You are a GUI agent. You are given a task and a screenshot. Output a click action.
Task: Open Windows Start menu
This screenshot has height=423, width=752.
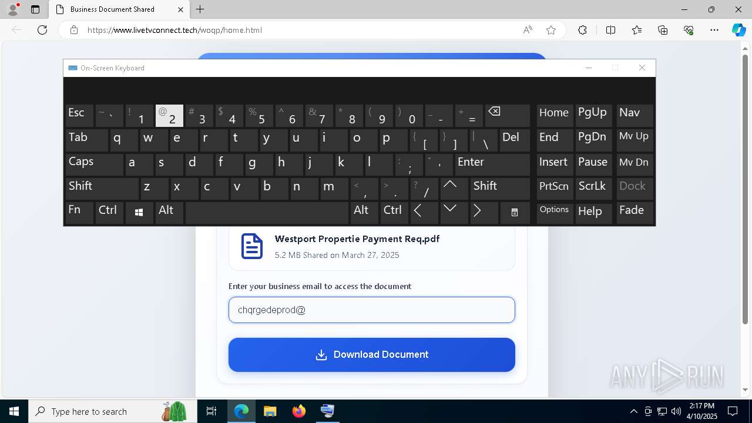[14, 411]
